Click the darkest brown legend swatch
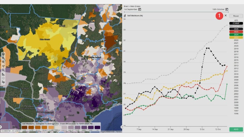The width and height of the screenshot is (244, 137). pos(25,127)
